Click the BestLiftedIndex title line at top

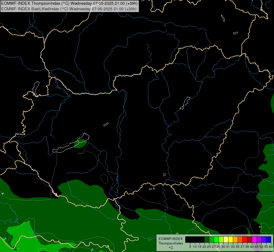pos(69,9)
